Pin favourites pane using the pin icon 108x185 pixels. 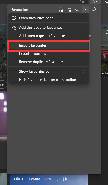[x=94, y=10]
